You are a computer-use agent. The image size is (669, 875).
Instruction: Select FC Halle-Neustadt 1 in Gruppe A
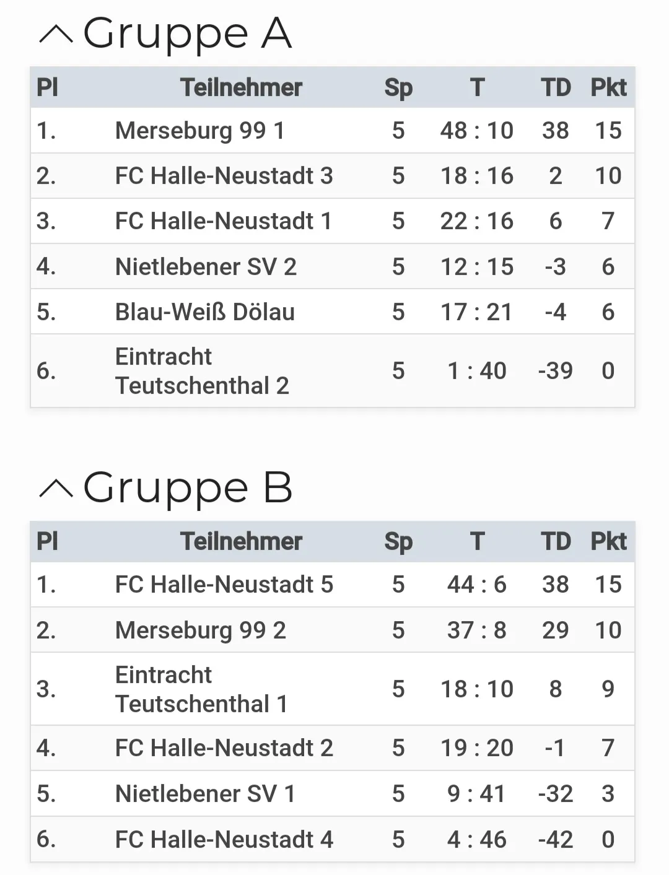click(x=333, y=221)
